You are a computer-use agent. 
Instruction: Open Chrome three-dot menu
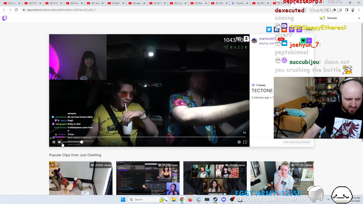359,10
